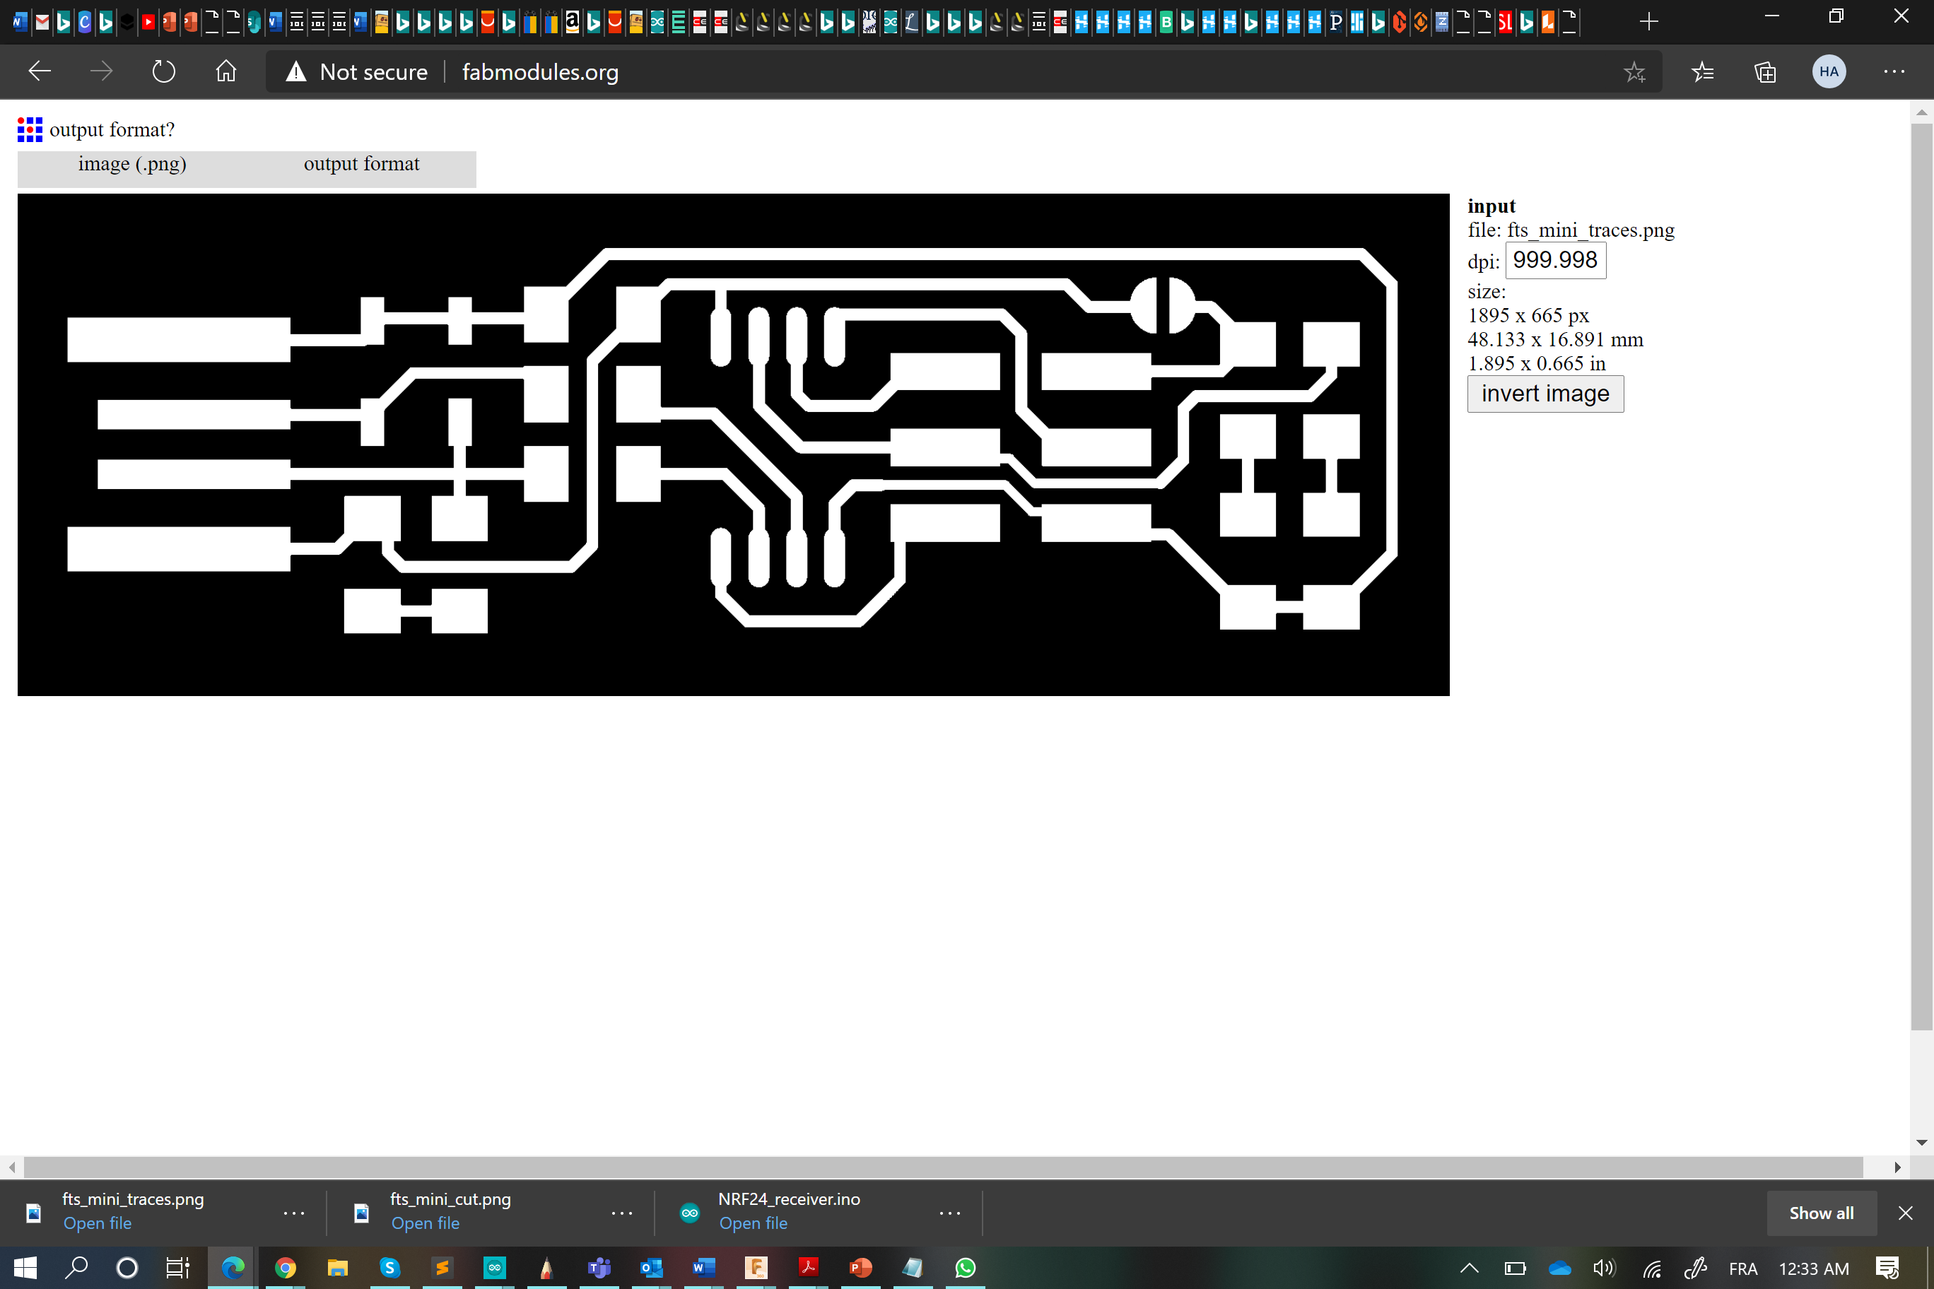Open the Collections icon in toolbar
The width and height of the screenshot is (1934, 1289).
(x=1764, y=72)
